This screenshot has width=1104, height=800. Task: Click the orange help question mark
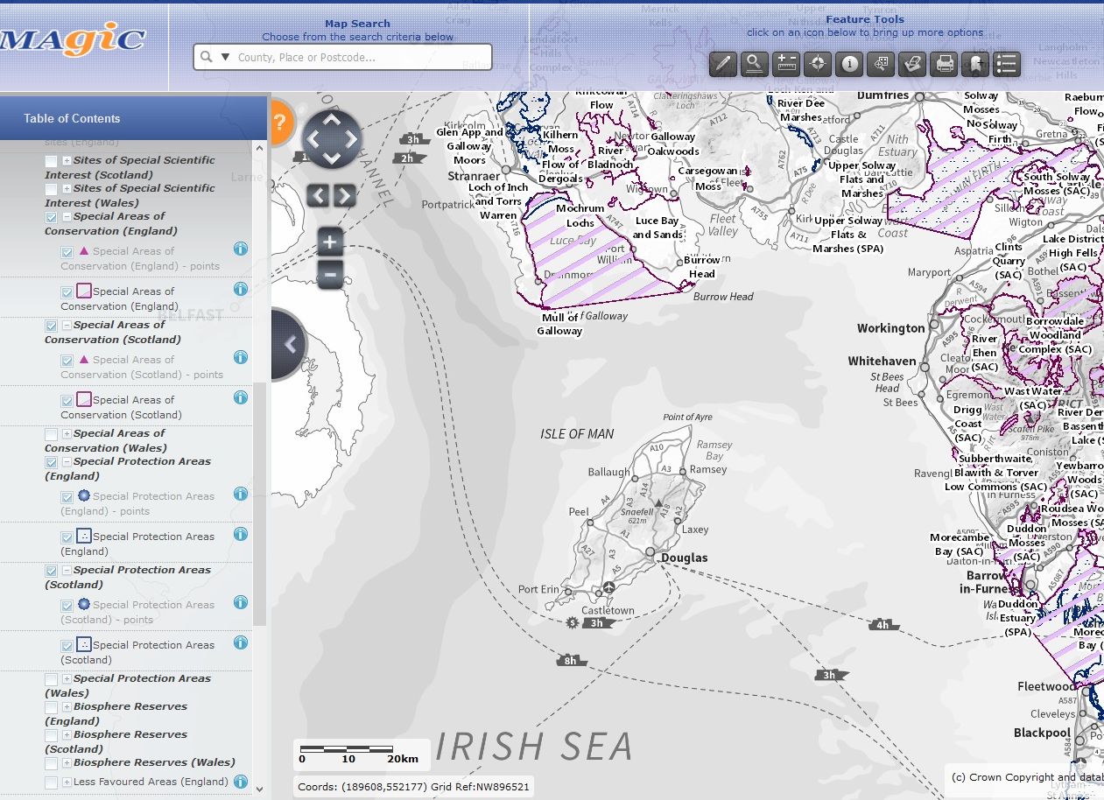[279, 121]
